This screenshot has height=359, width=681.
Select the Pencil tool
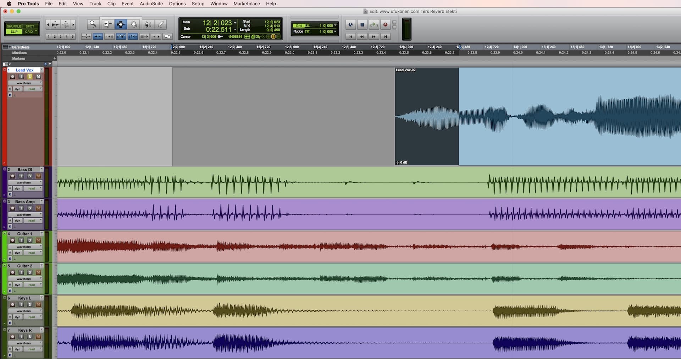click(161, 24)
